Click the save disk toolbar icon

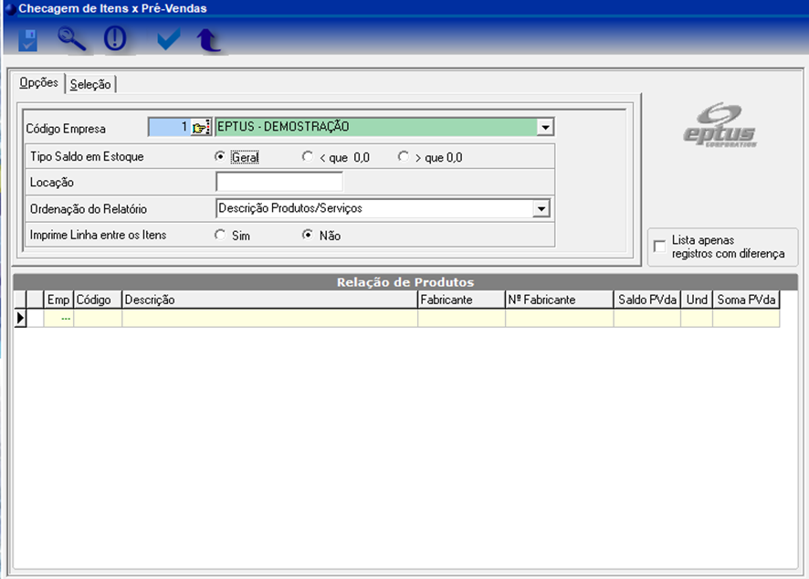[28, 39]
